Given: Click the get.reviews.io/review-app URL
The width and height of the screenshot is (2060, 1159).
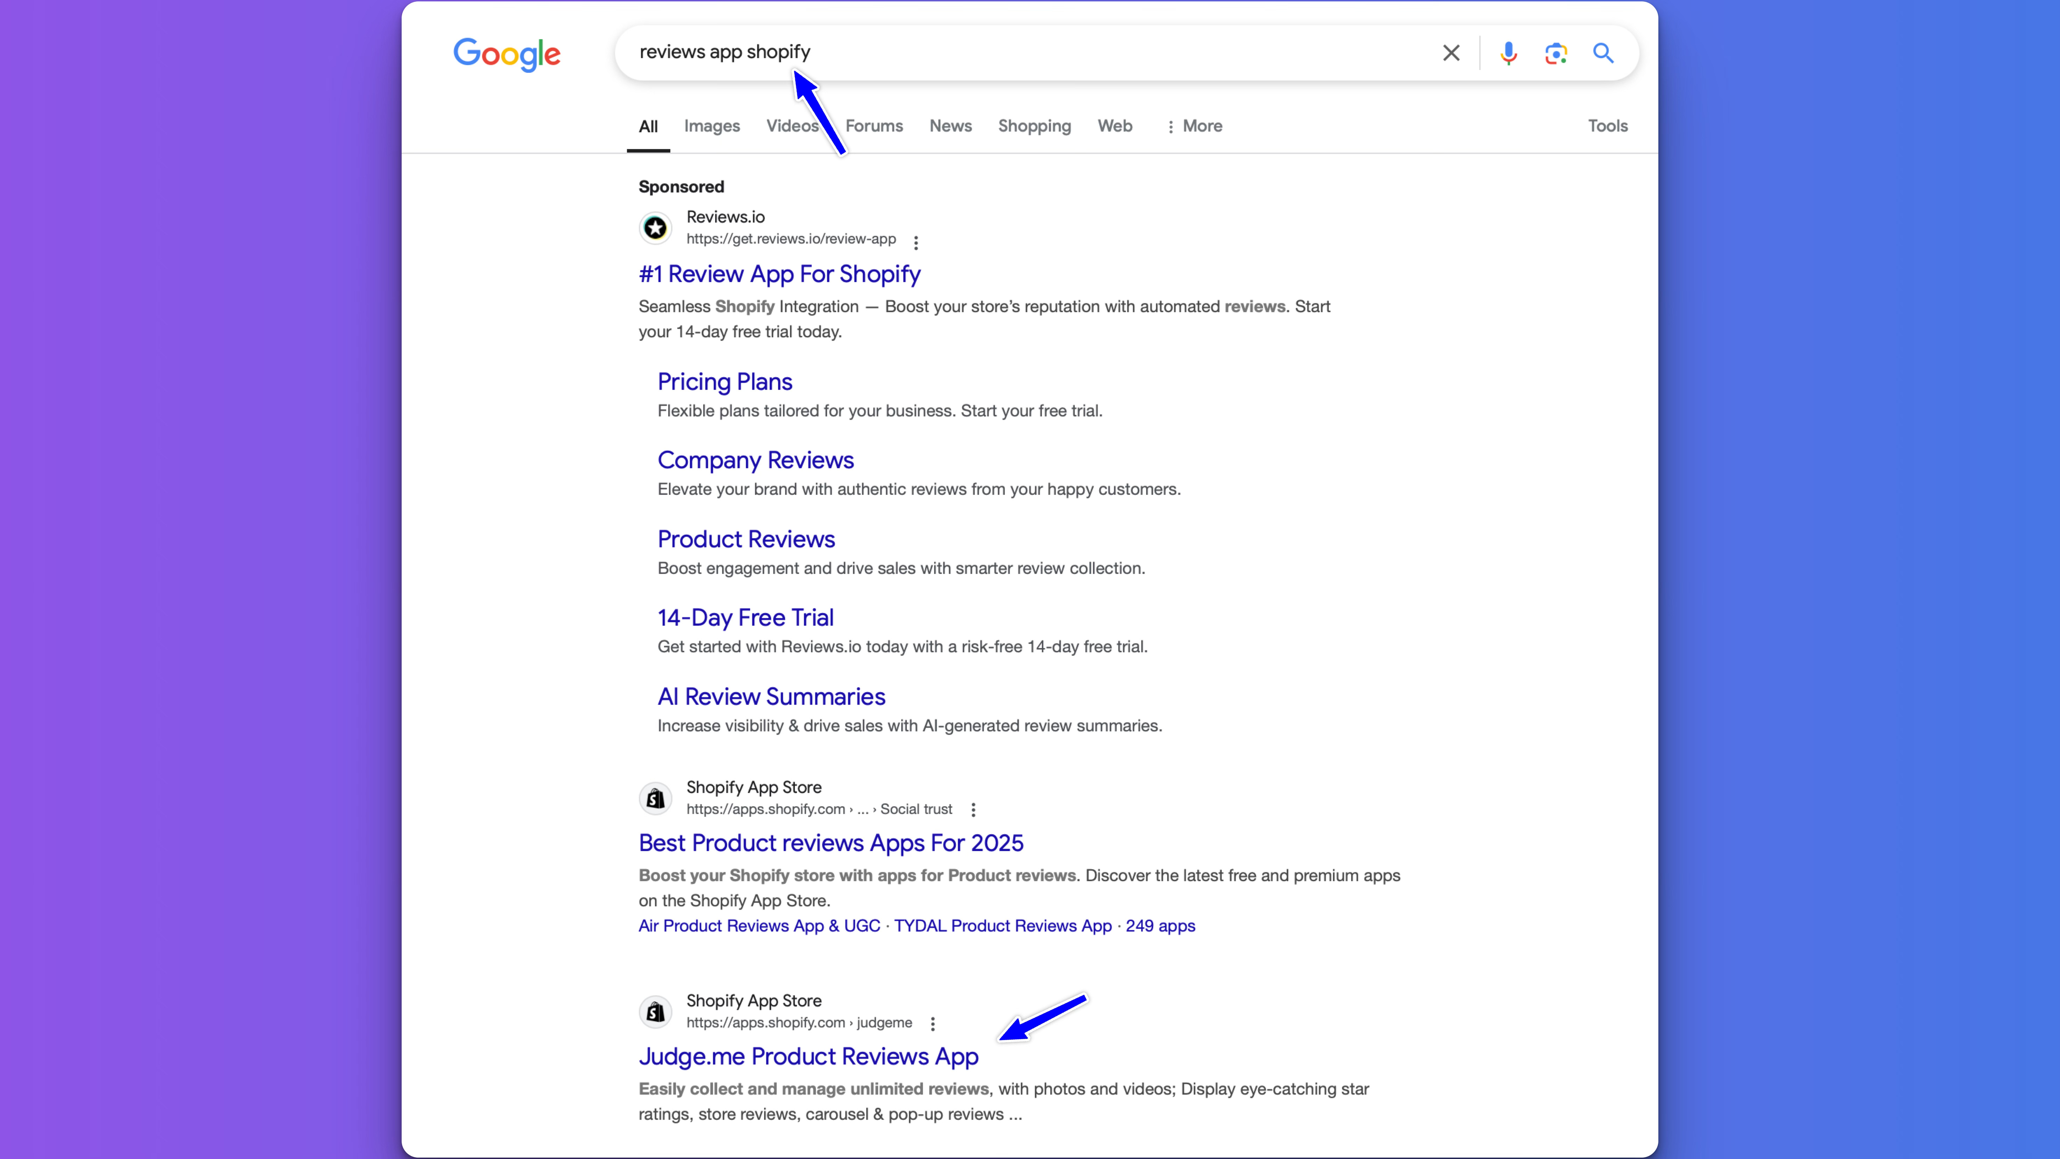Looking at the screenshot, I should coord(791,239).
